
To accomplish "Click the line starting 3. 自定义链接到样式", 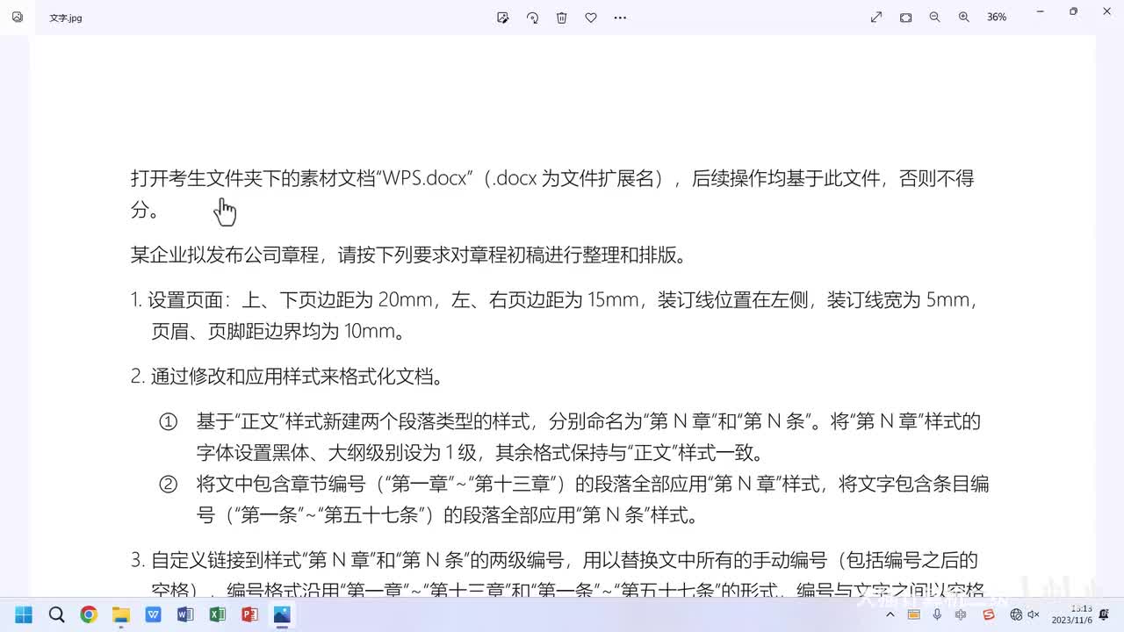I will click(x=554, y=560).
